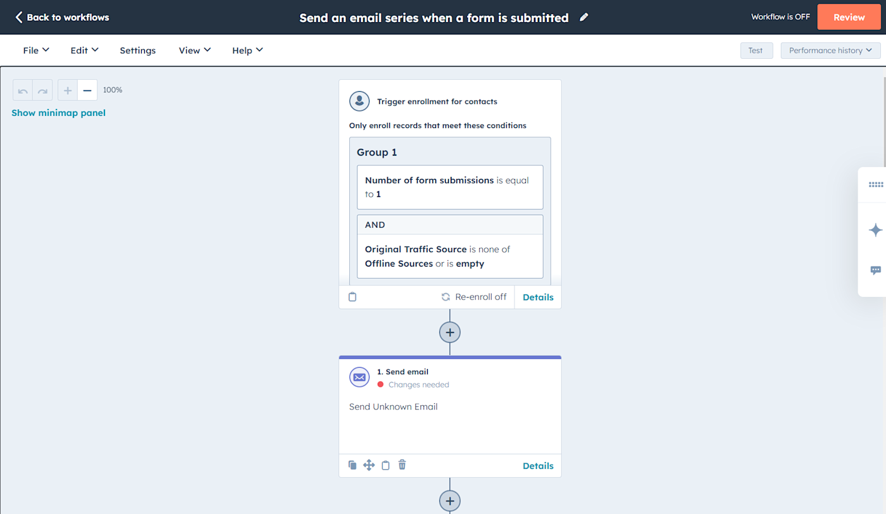Open the Edit menu

(x=84, y=50)
